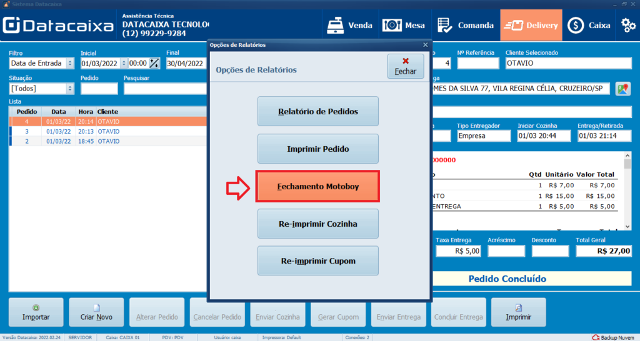640x341 pixels.
Task: Click the Fechamento Motoboy button
Action: pyautogui.click(x=317, y=186)
